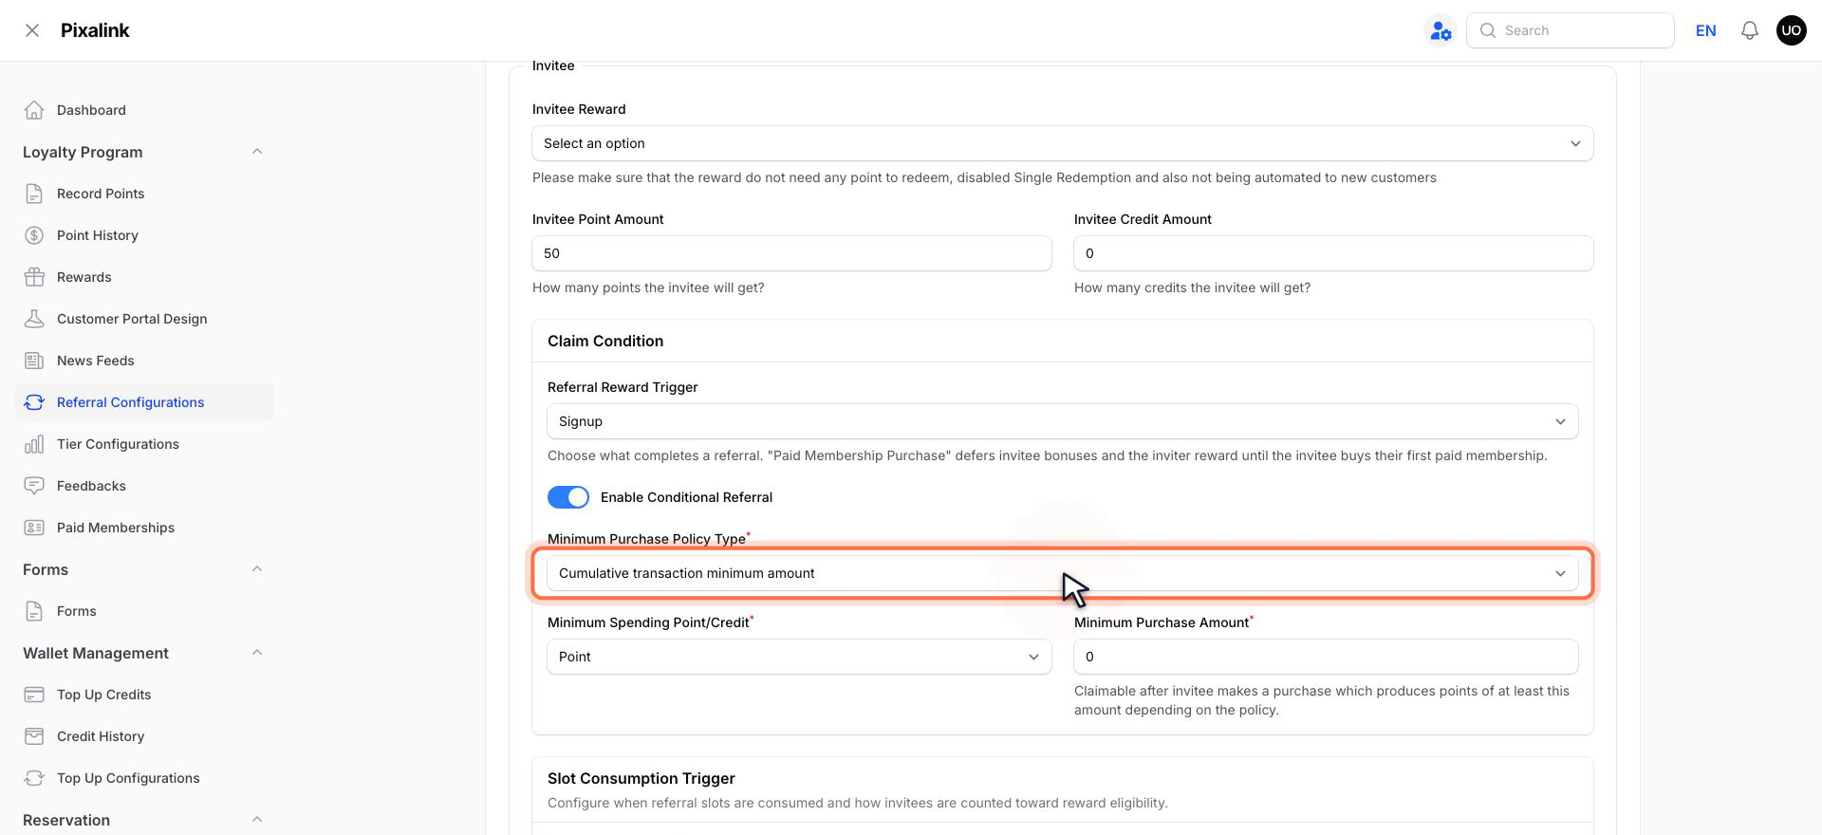This screenshot has width=1822, height=835.
Task: Open the Invitee Reward dropdown
Action: (1062, 143)
